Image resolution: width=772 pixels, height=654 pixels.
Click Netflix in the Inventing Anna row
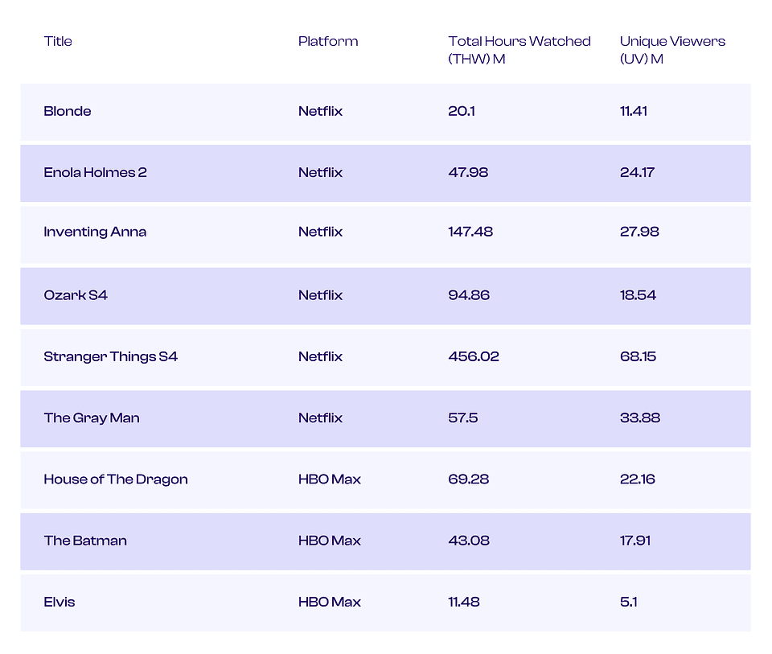(320, 232)
